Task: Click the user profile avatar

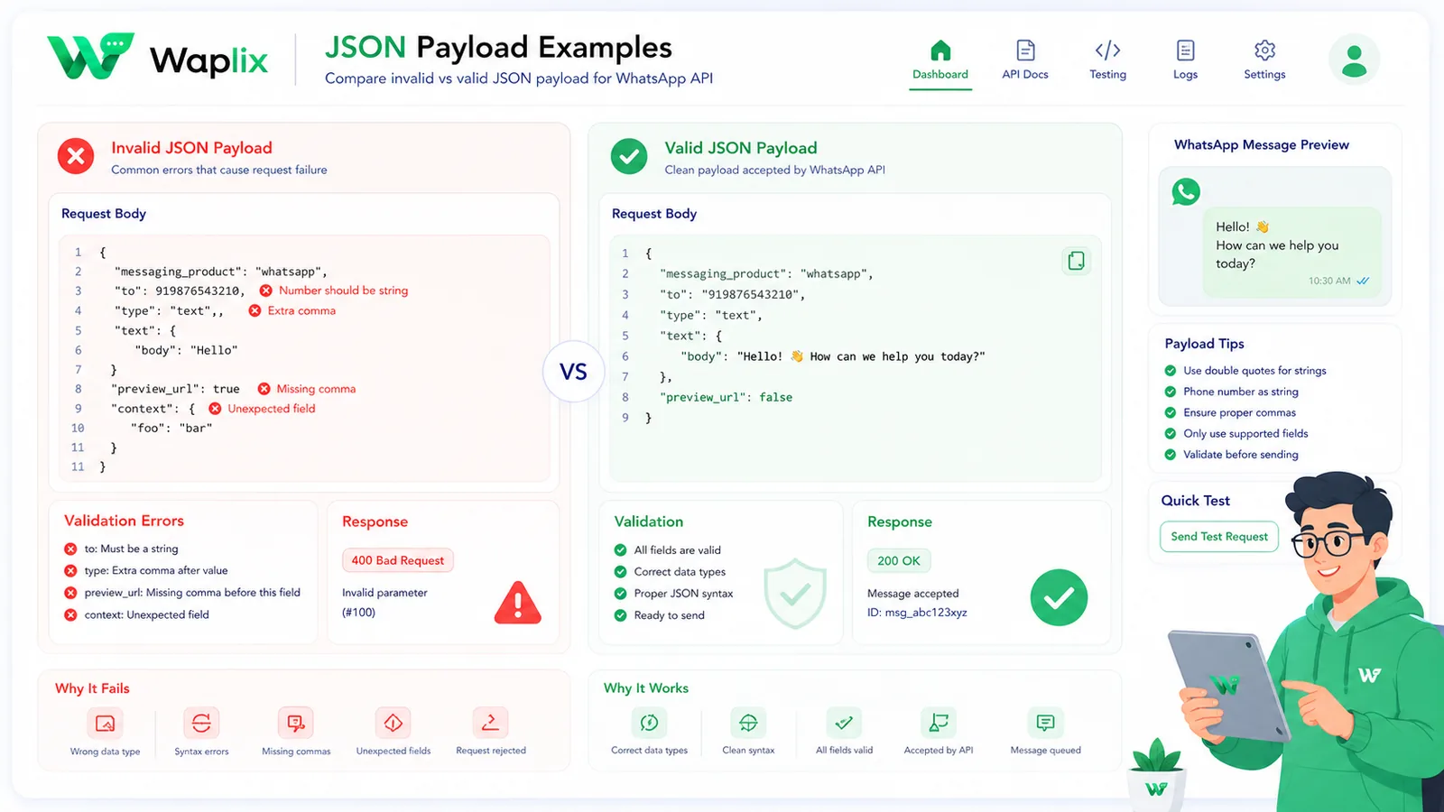Action: [x=1354, y=60]
